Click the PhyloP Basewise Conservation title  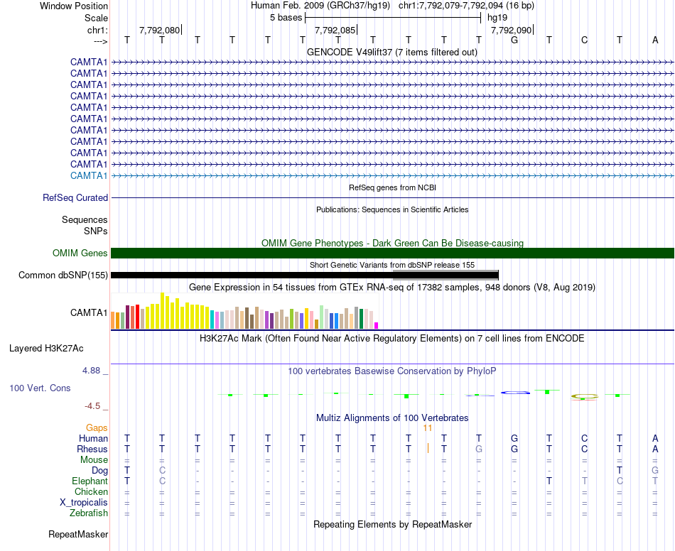pyautogui.click(x=392, y=371)
